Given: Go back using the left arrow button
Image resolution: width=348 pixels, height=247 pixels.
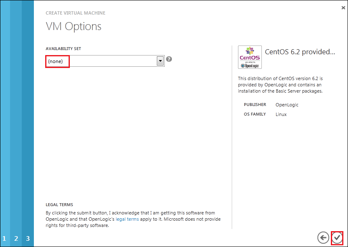Looking at the screenshot, I should (x=323, y=237).
